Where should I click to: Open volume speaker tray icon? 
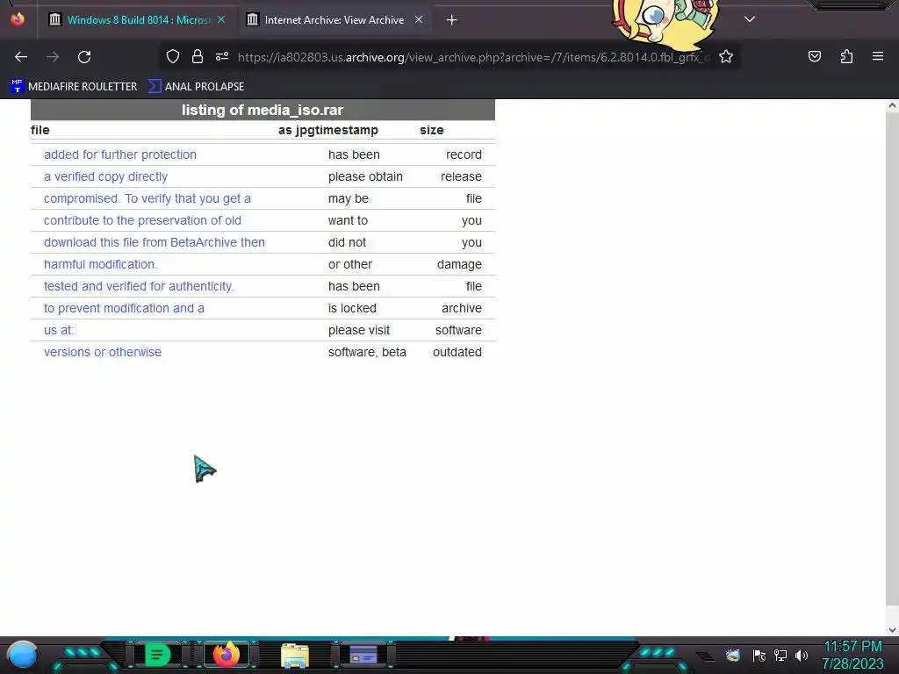click(802, 655)
